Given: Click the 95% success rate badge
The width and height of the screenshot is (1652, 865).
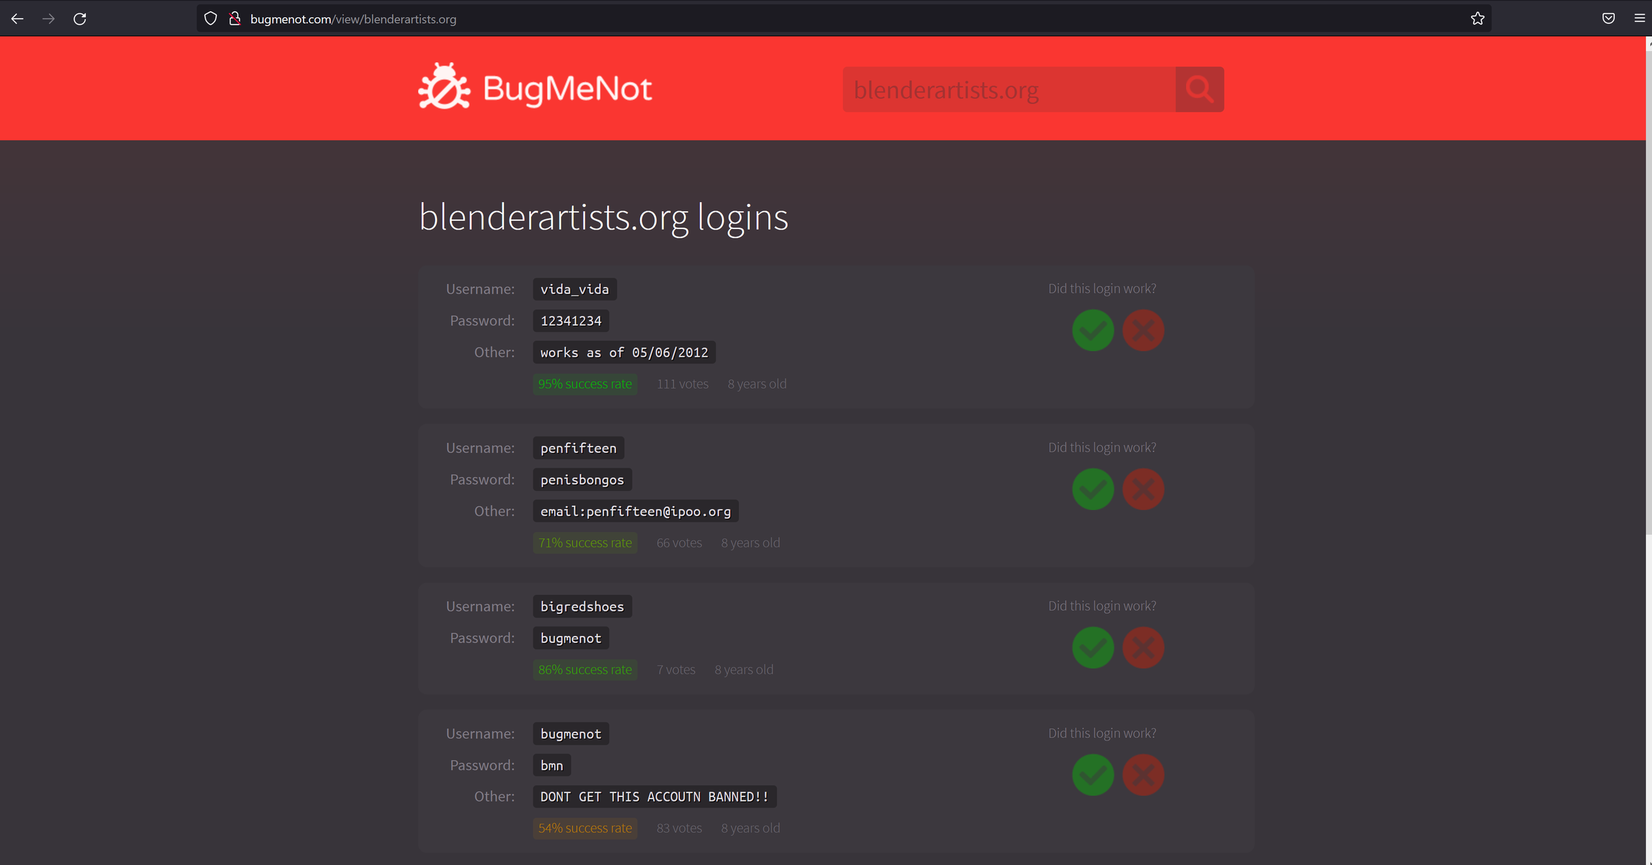Looking at the screenshot, I should coord(585,384).
